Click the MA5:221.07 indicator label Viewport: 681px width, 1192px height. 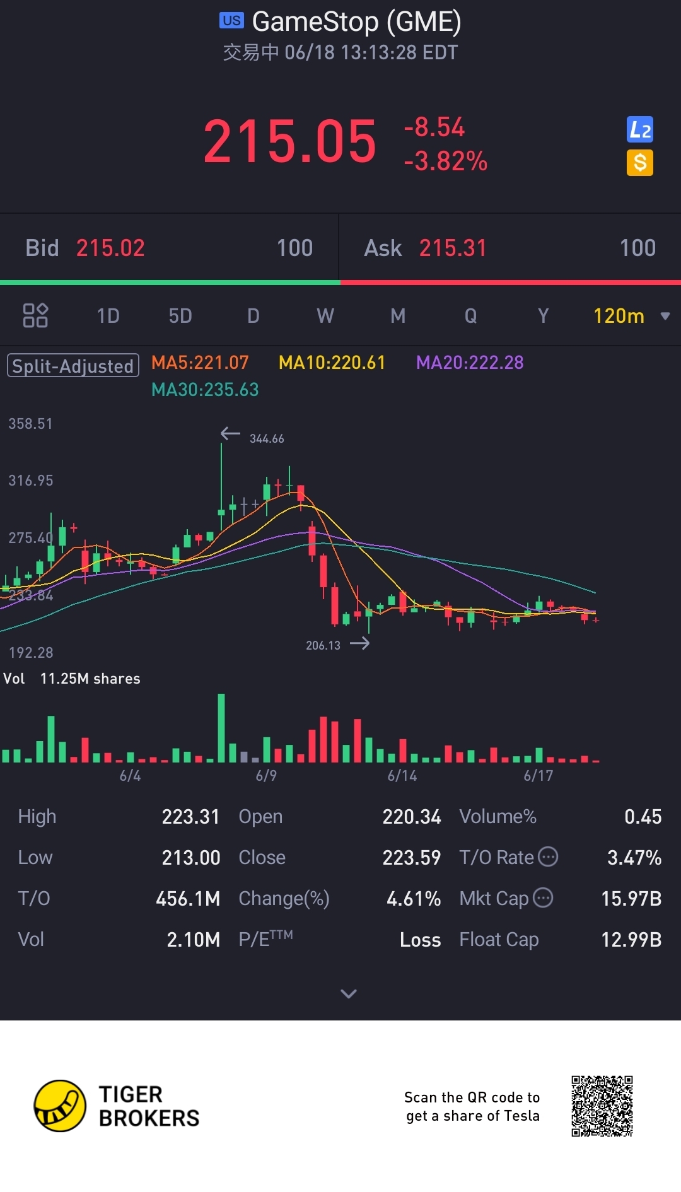(x=200, y=363)
